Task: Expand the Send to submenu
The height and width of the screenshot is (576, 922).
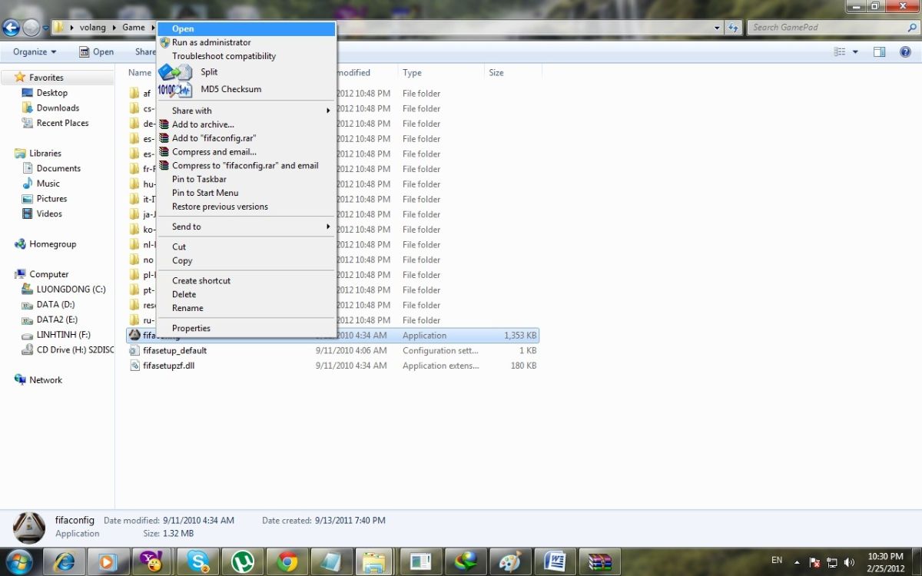Action: pos(246,227)
